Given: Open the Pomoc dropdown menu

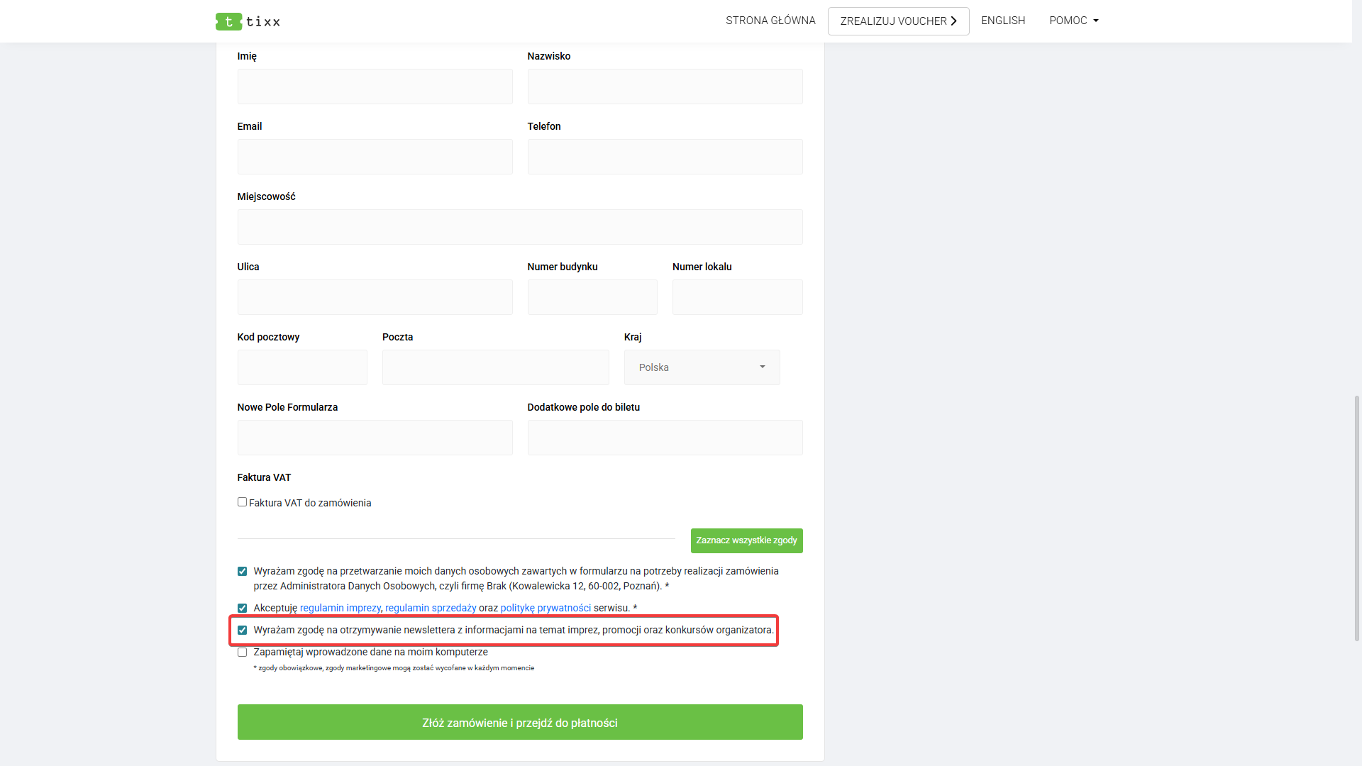Looking at the screenshot, I should click(1073, 21).
